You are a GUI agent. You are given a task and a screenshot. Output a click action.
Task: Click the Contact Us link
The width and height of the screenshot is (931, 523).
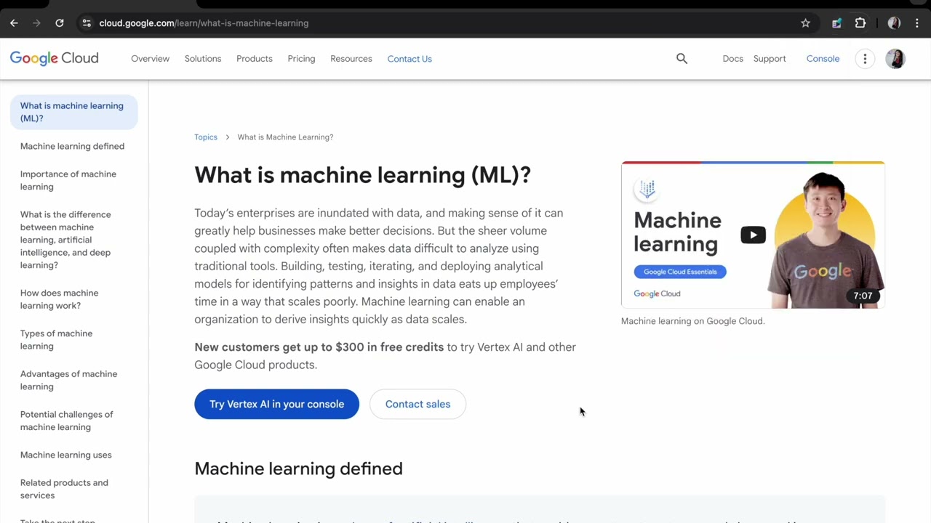pos(409,59)
